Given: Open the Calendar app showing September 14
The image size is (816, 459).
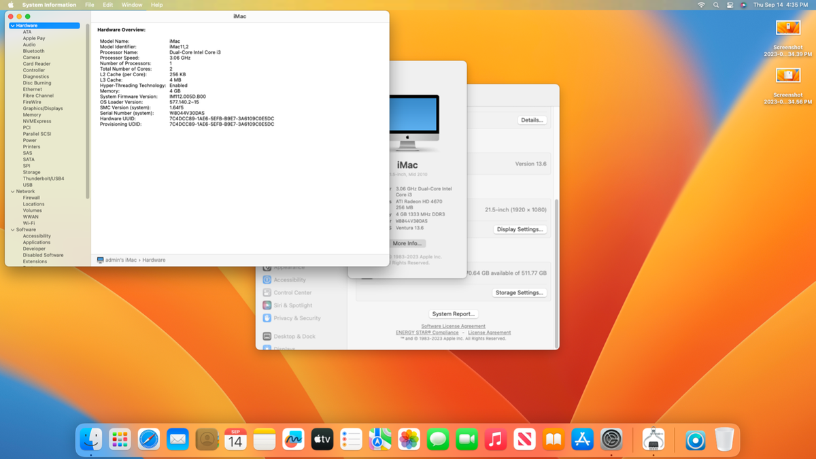Looking at the screenshot, I should pos(235,439).
